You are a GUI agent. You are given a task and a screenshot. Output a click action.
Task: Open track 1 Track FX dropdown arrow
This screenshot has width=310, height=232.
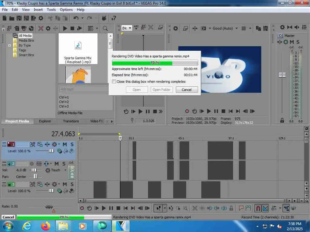(59, 144)
